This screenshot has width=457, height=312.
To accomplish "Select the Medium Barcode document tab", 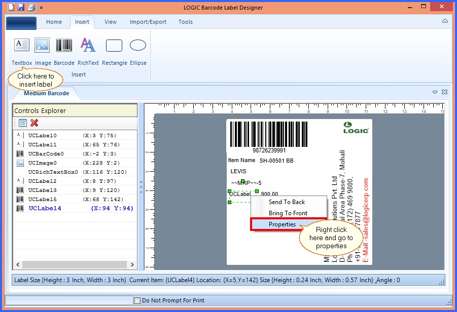I will coord(47,93).
